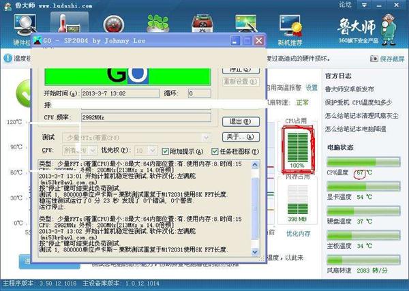Viewport: 409px width, 291px height.
Task: Open log entry 鲁大师安卓版发布
Action: [x=349, y=89]
